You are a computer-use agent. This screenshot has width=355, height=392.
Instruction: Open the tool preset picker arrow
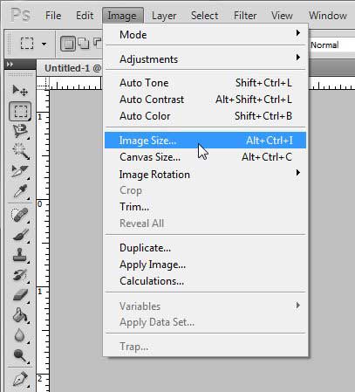pos(44,45)
